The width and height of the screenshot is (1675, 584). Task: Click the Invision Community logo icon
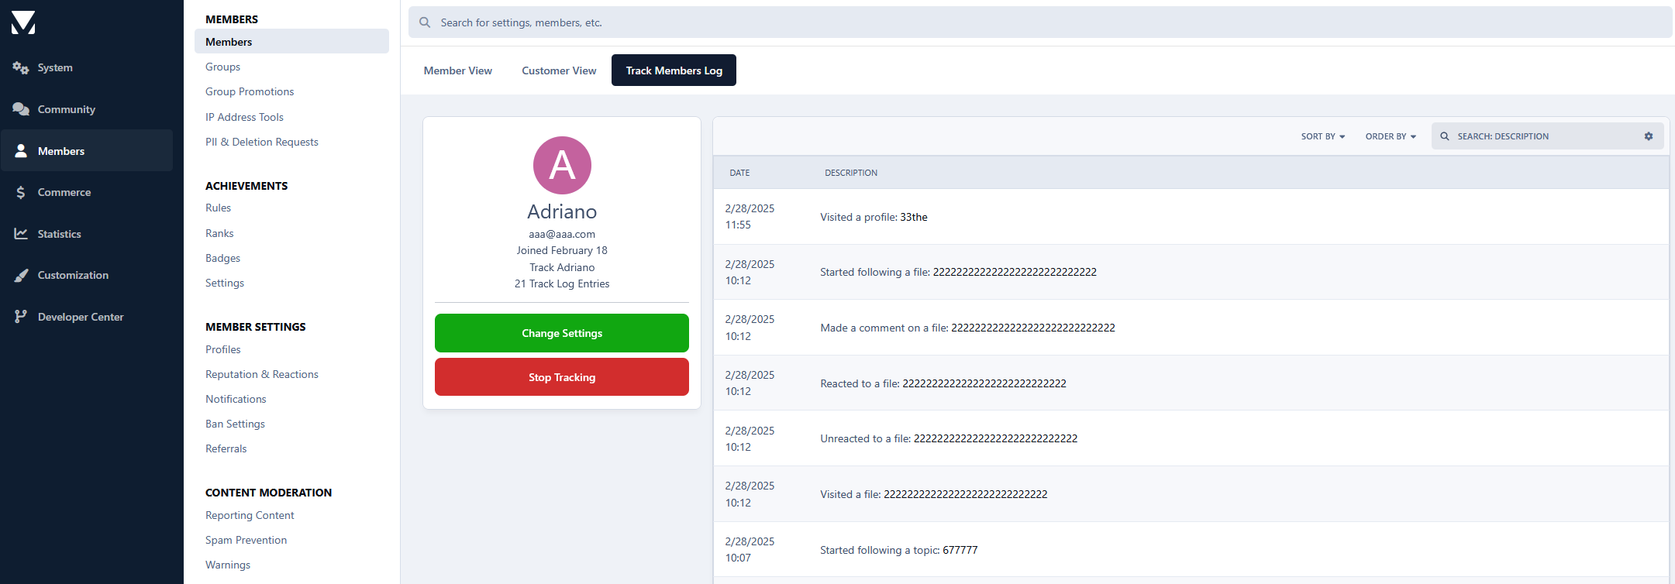coord(23,22)
